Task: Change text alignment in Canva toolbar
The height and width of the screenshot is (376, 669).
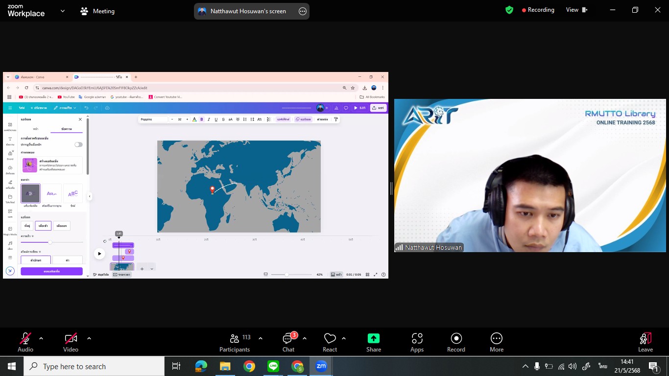Action: click(x=238, y=119)
